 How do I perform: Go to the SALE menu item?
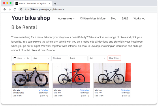[x=125, y=18]
